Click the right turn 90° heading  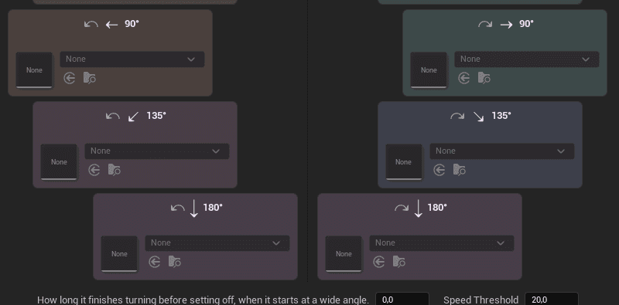click(x=506, y=24)
